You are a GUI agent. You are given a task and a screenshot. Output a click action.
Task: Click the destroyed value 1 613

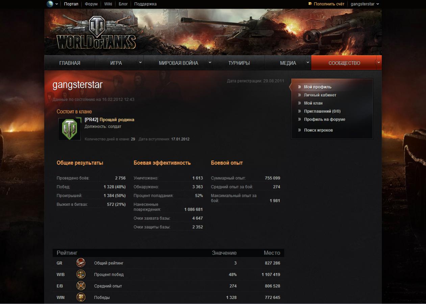[198, 178]
